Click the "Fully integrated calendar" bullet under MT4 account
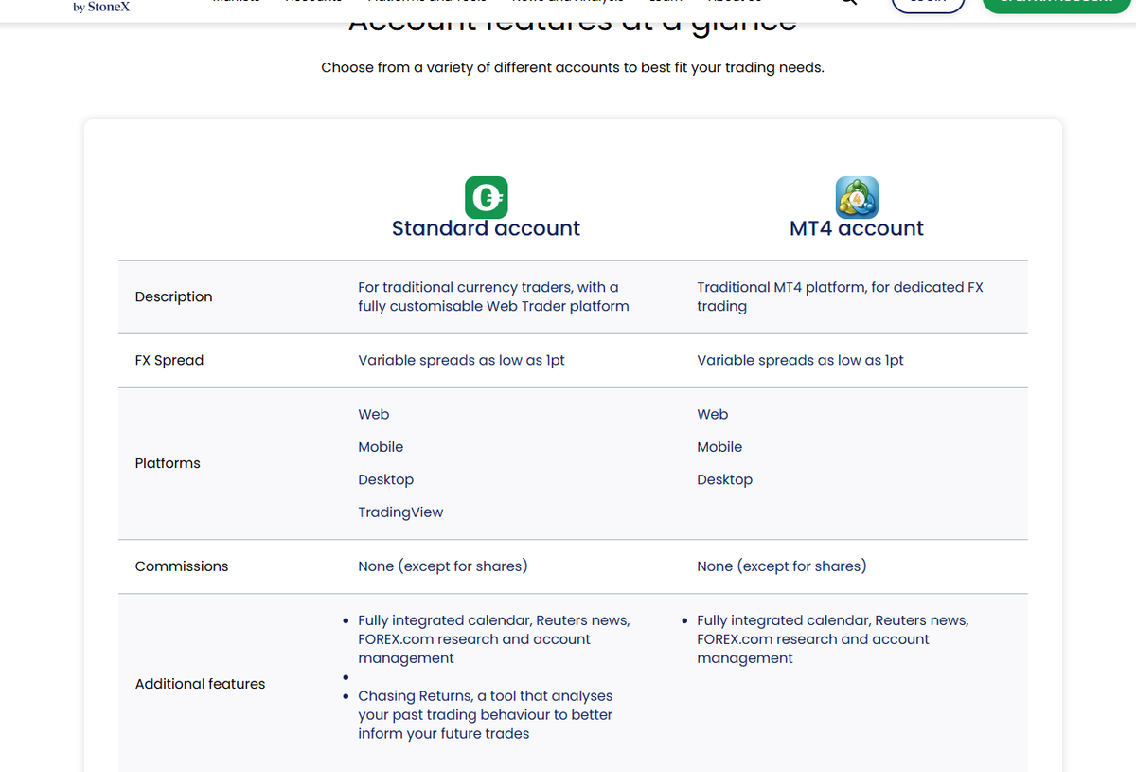 point(832,639)
